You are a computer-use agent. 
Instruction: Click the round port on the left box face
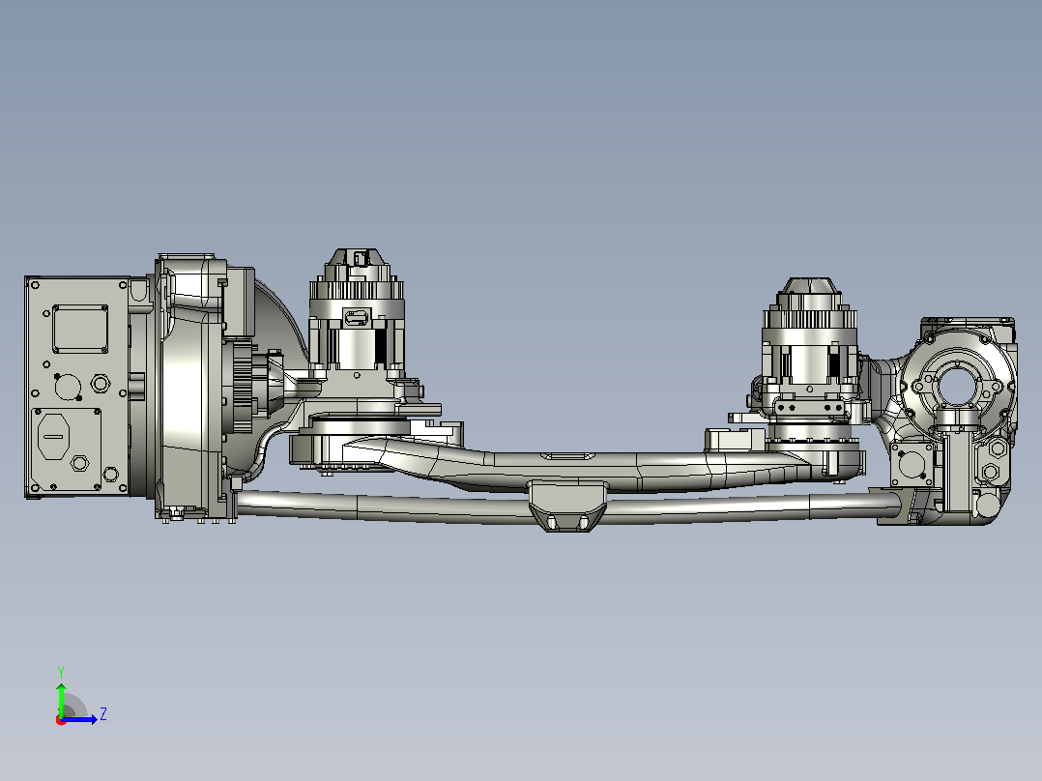[67, 387]
